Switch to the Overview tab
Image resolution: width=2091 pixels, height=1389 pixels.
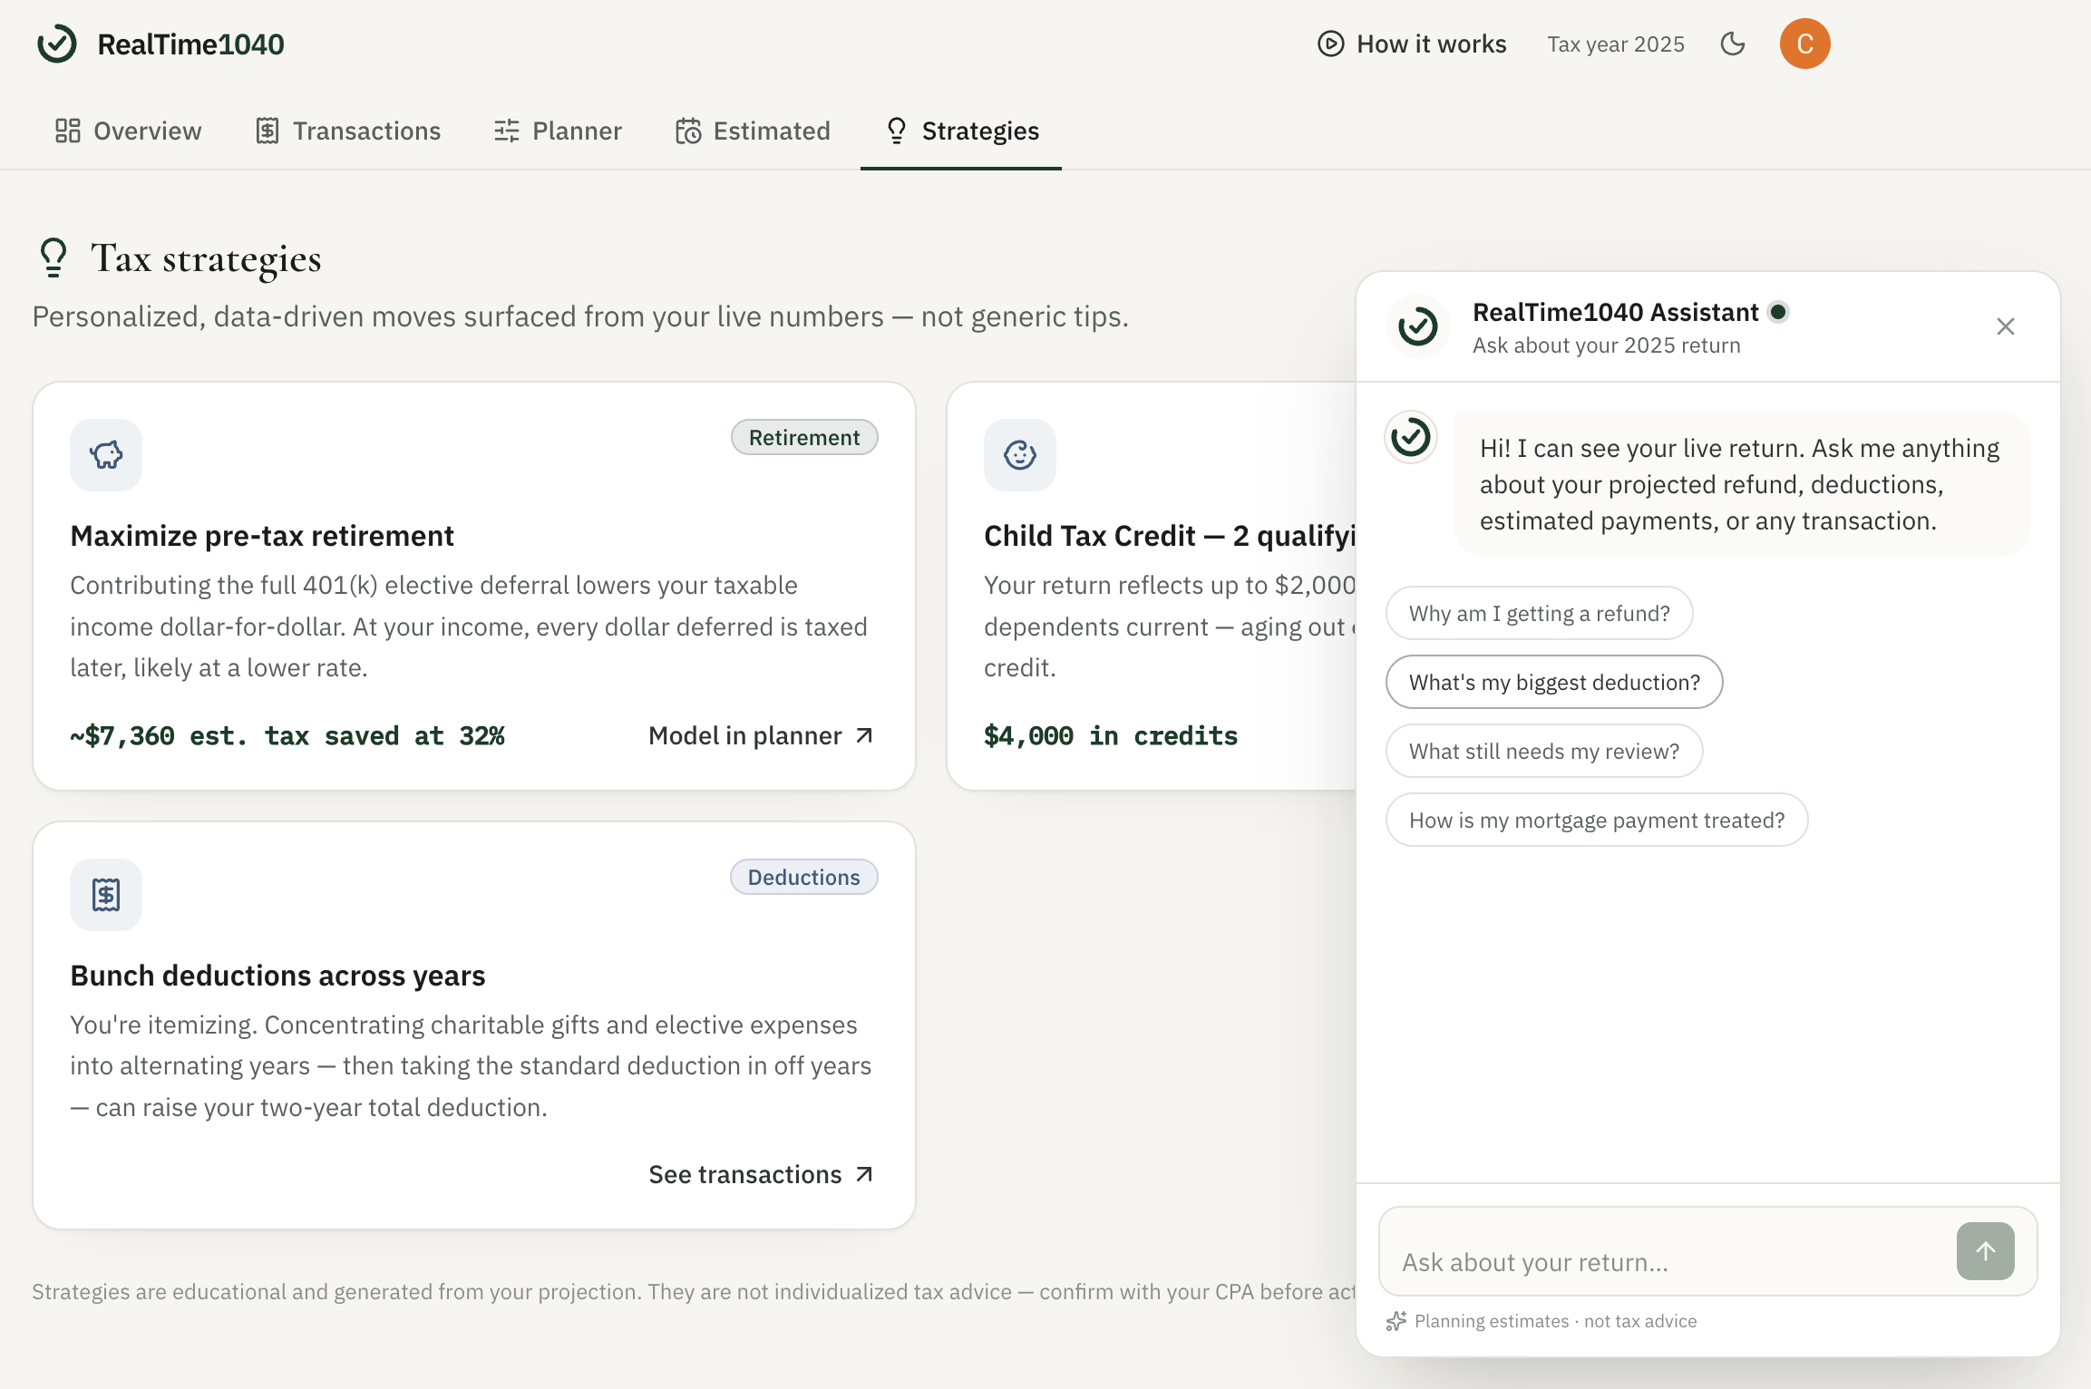128,131
